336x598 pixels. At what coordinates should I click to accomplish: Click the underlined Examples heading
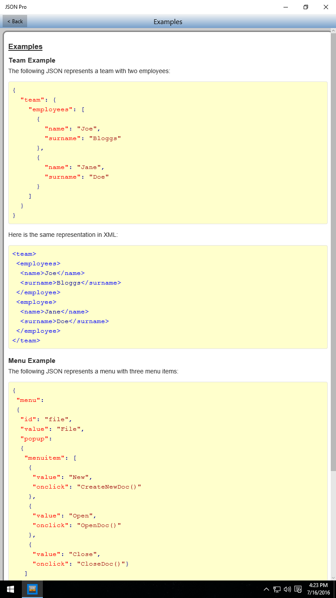click(x=25, y=47)
